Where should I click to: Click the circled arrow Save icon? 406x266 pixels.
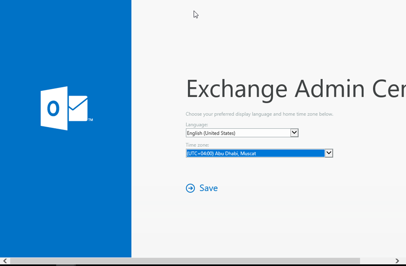(190, 188)
